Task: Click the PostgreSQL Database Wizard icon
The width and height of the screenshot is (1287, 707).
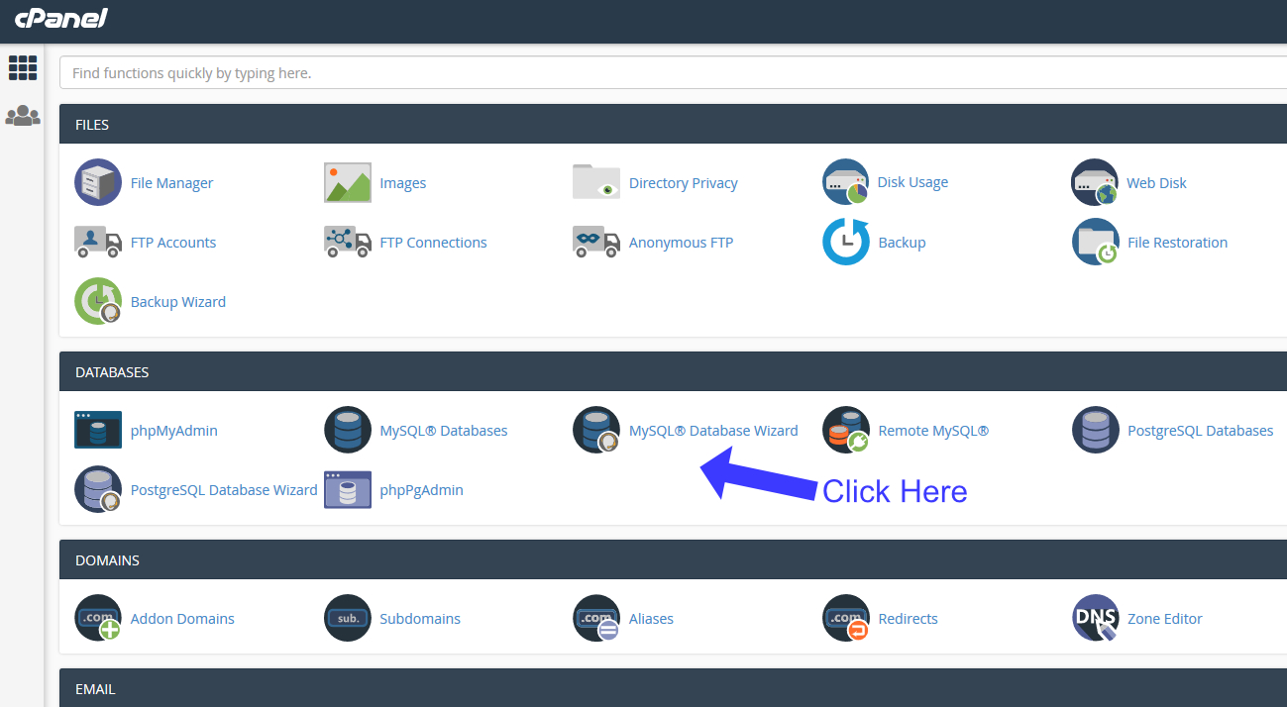Action: tap(98, 489)
